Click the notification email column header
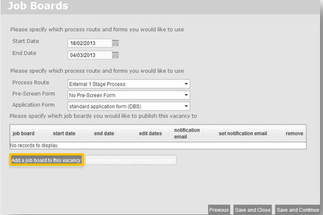 [187, 133]
